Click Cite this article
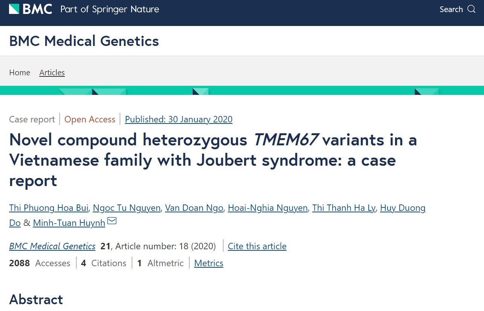The width and height of the screenshot is (484, 311). point(257,246)
